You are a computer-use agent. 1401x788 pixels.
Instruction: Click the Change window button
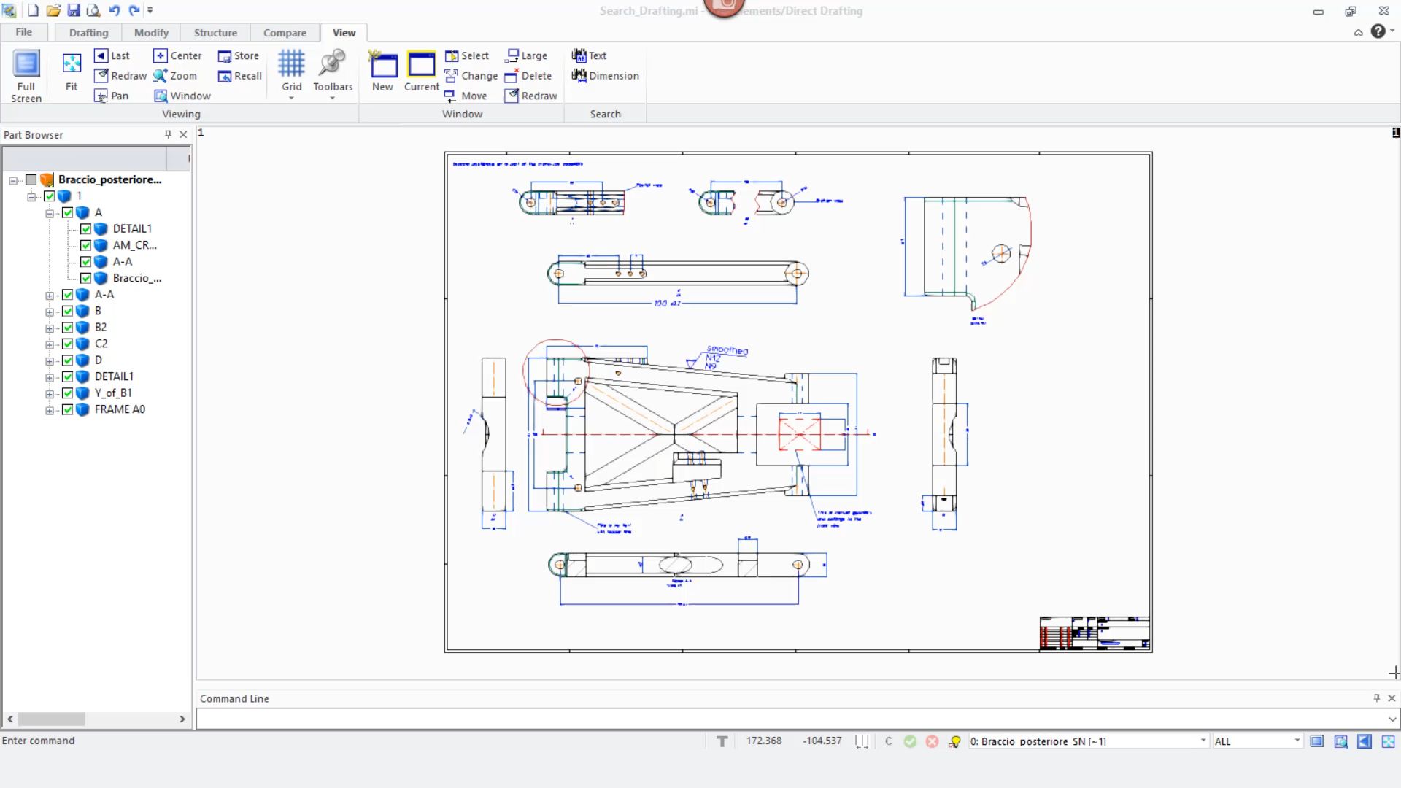coord(471,76)
